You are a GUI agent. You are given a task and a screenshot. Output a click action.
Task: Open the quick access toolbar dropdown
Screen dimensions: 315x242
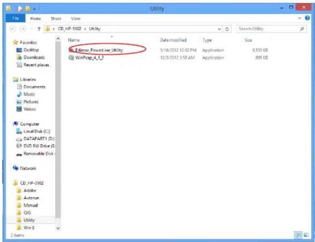click(34, 9)
